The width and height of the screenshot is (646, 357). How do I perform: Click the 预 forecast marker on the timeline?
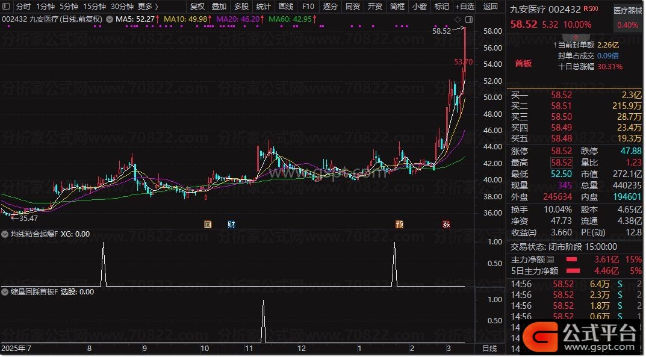[x=399, y=224]
